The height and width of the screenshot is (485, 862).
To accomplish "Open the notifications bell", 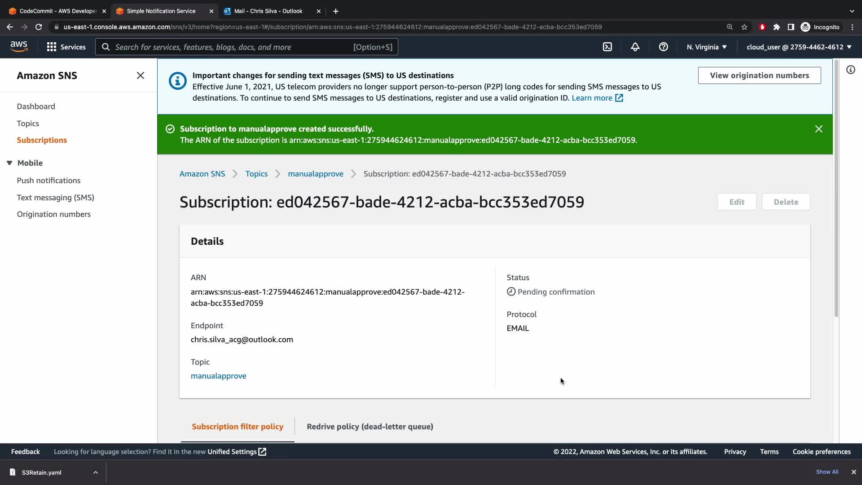I will pos(635,47).
